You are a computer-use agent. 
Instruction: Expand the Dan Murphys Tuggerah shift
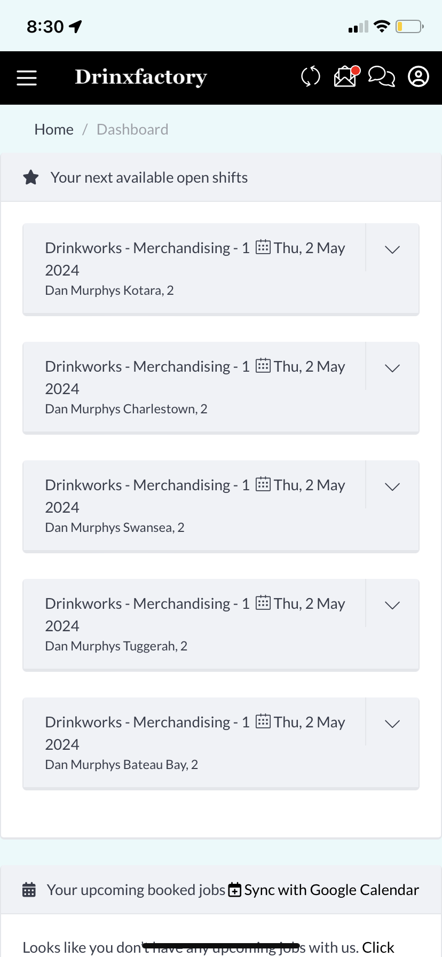click(392, 605)
